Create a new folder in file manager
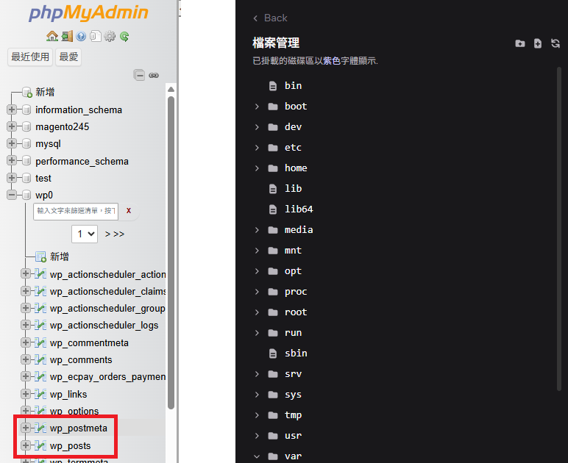 pyautogui.click(x=520, y=43)
